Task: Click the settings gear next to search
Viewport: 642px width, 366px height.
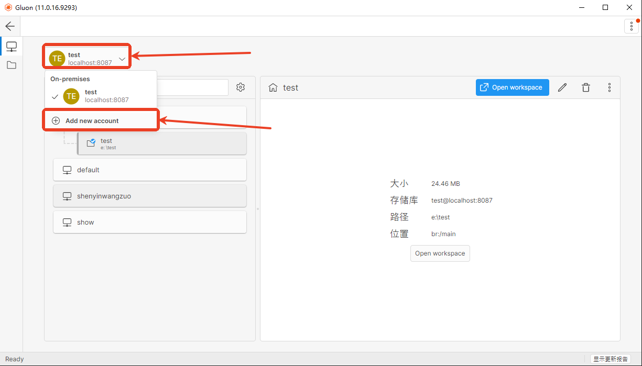Action: (241, 87)
